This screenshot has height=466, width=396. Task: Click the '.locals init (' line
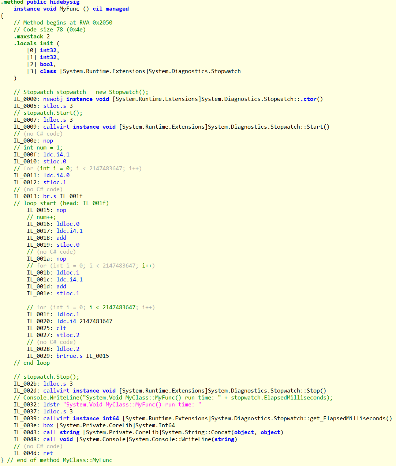point(37,43)
